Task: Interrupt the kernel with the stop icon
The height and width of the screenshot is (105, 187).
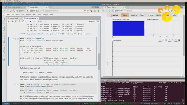Action: pyautogui.click(x=30, y=21)
